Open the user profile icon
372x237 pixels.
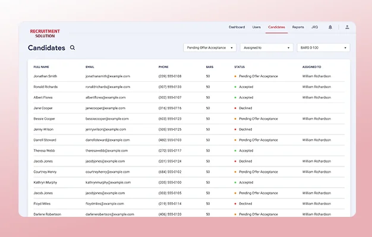pos(347,27)
